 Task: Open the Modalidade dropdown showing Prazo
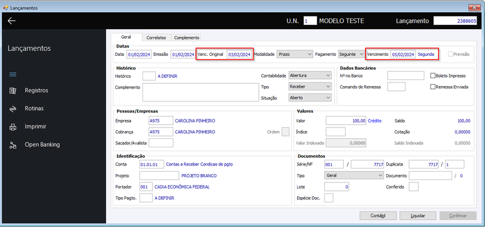[x=295, y=54]
